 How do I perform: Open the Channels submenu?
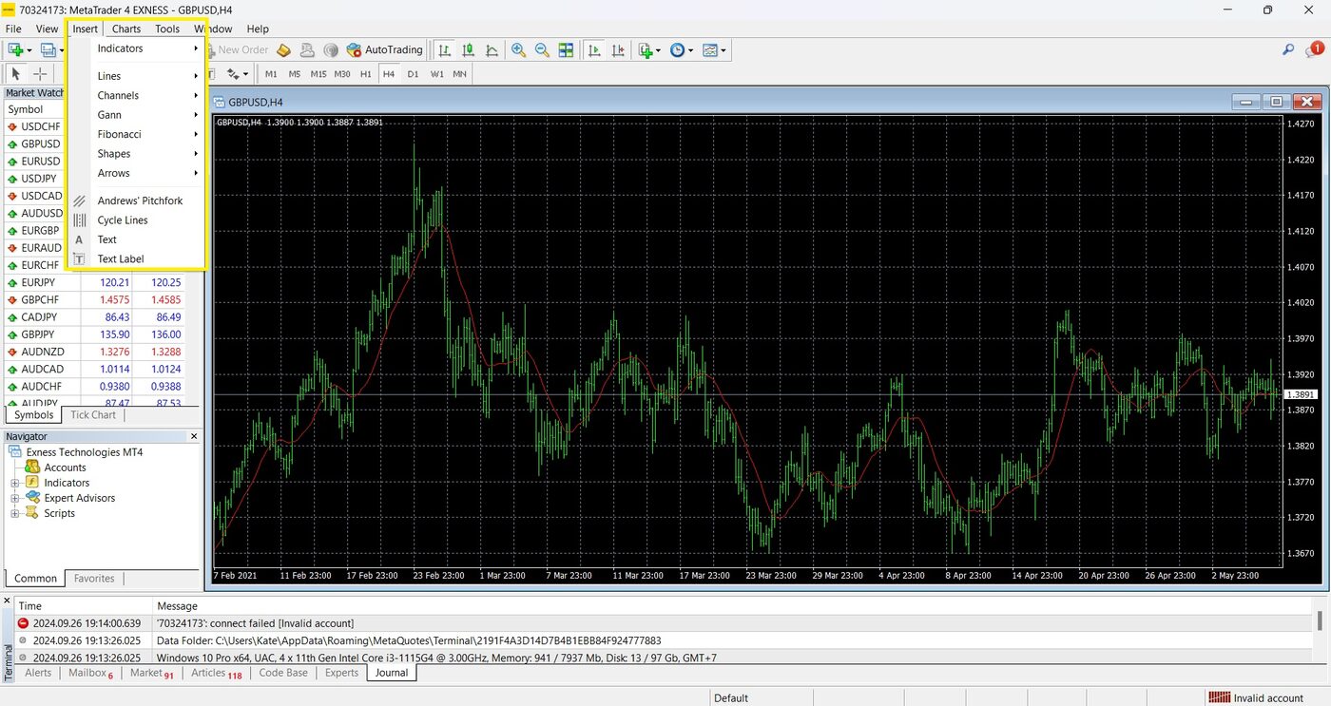pos(137,95)
